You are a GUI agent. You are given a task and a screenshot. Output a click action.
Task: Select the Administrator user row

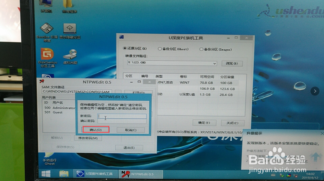point(60,108)
